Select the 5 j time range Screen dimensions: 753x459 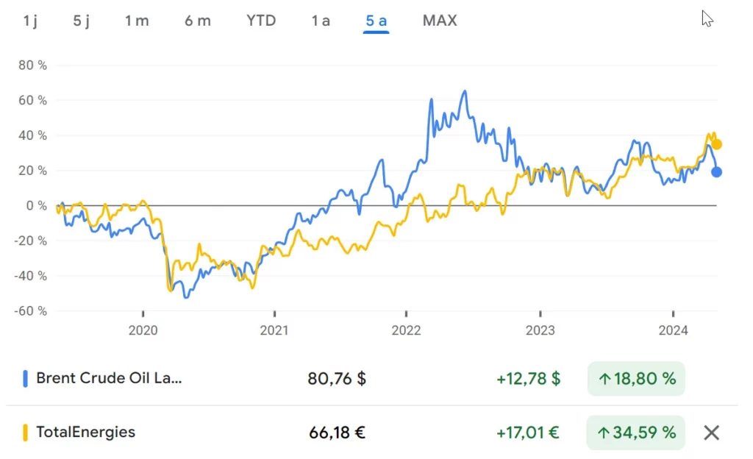(81, 21)
